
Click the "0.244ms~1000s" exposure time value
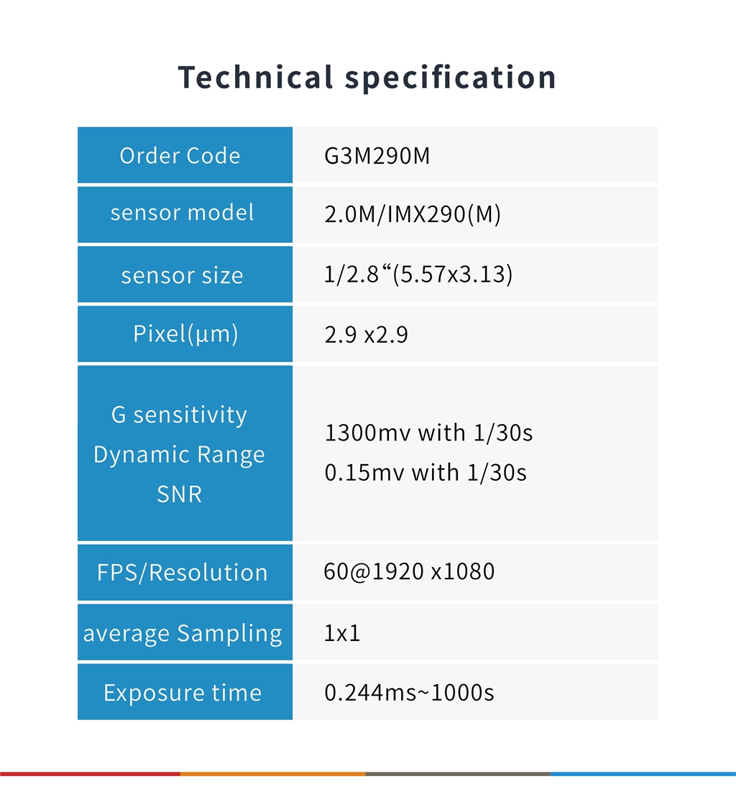(409, 693)
